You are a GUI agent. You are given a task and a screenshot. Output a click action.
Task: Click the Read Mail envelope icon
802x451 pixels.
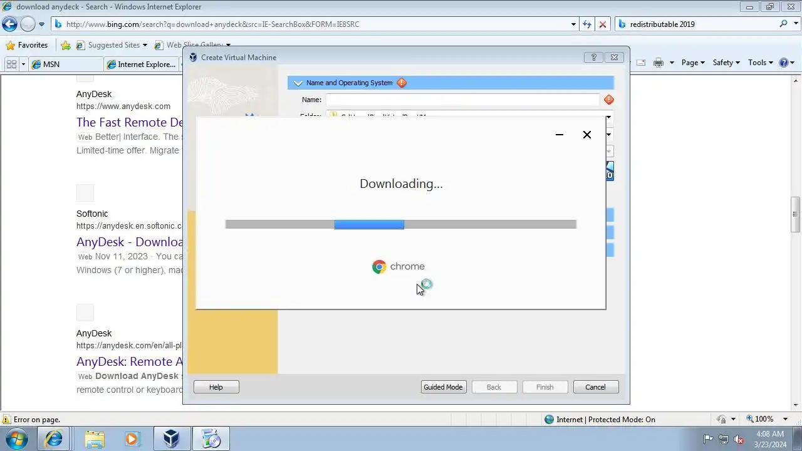[641, 63]
